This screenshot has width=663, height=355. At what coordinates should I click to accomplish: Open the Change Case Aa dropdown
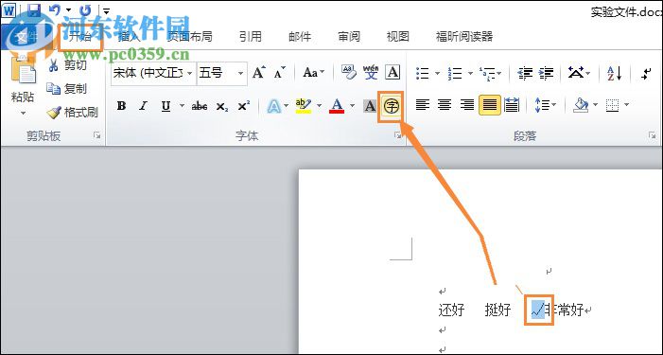(x=313, y=73)
